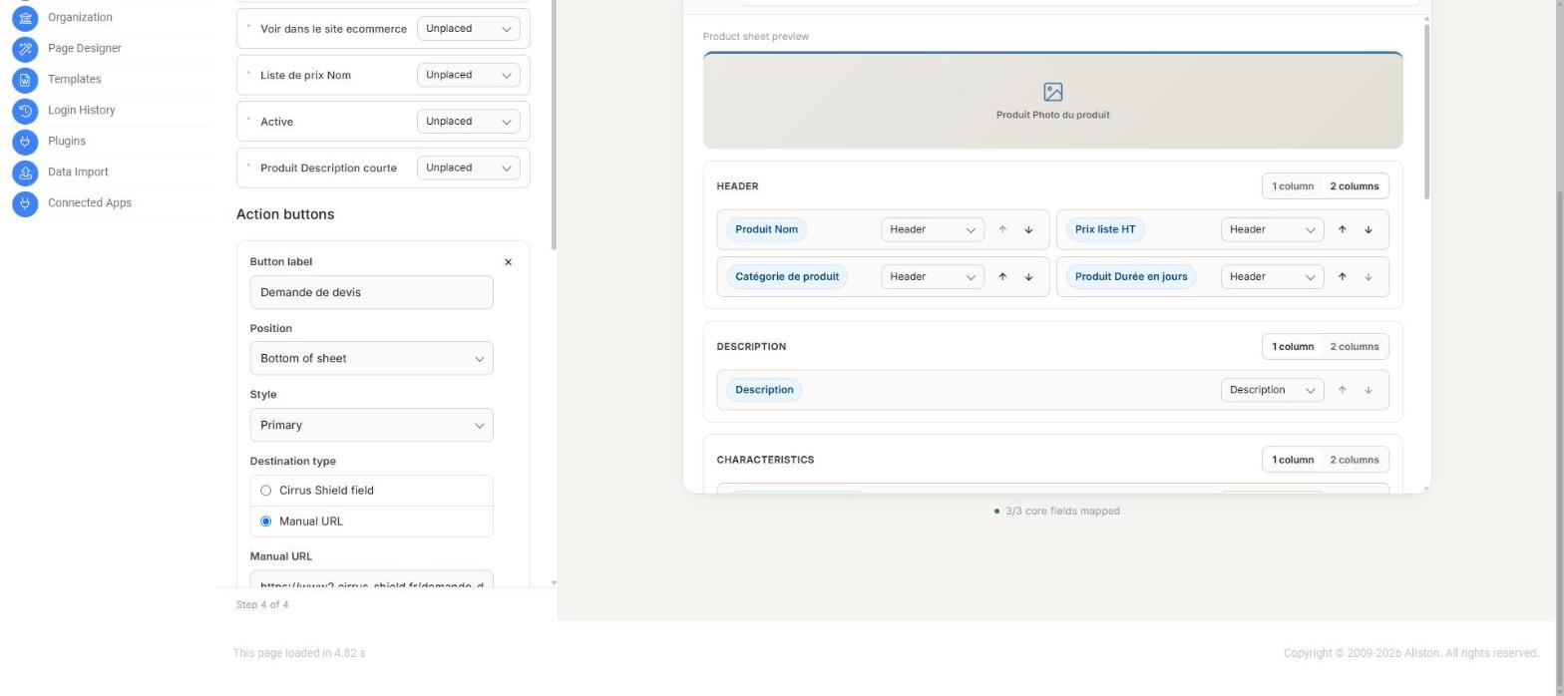
Task: Click the Manual URL input field
Action: [371, 578]
